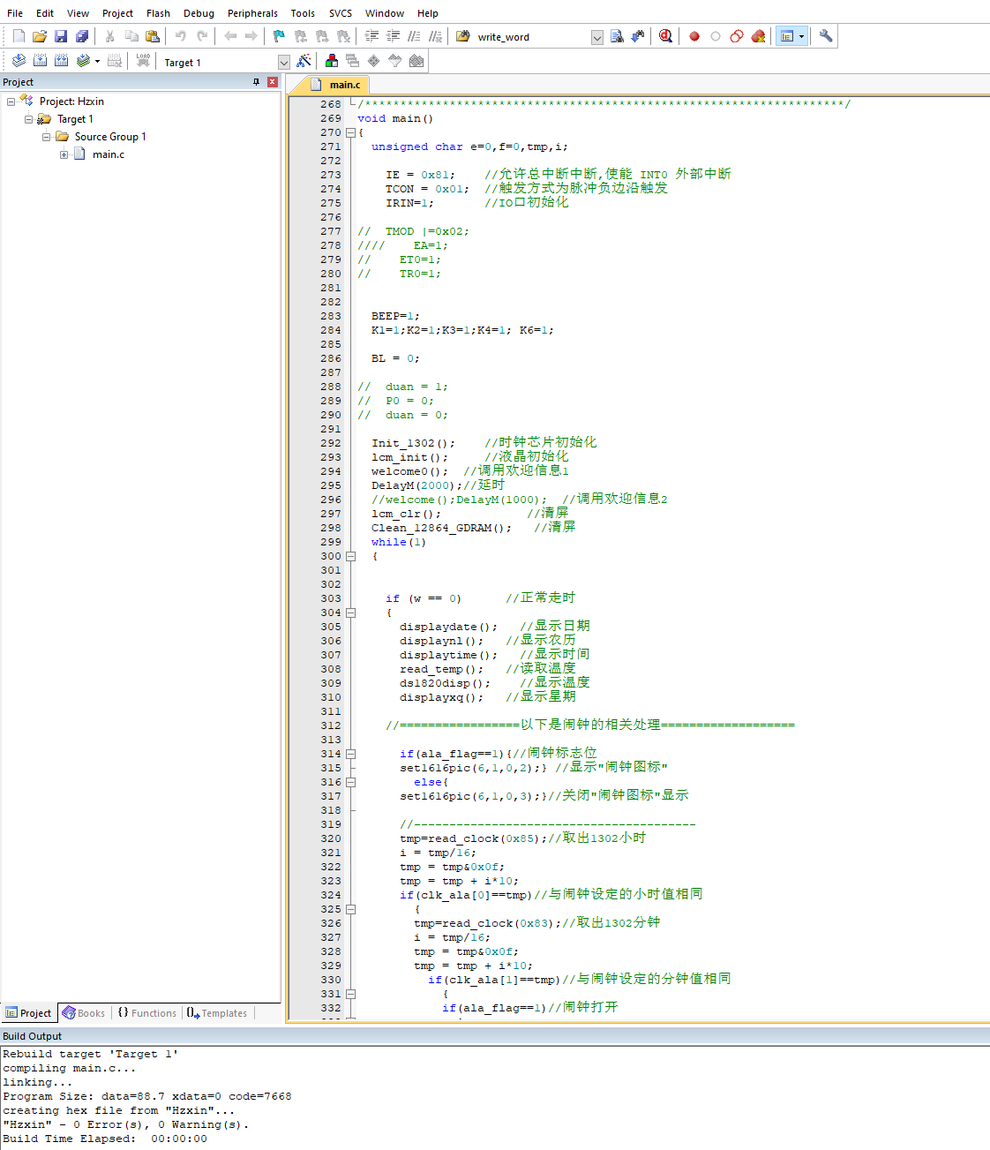
Task: Select the main.c editor tab
Action: [x=343, y=85]
